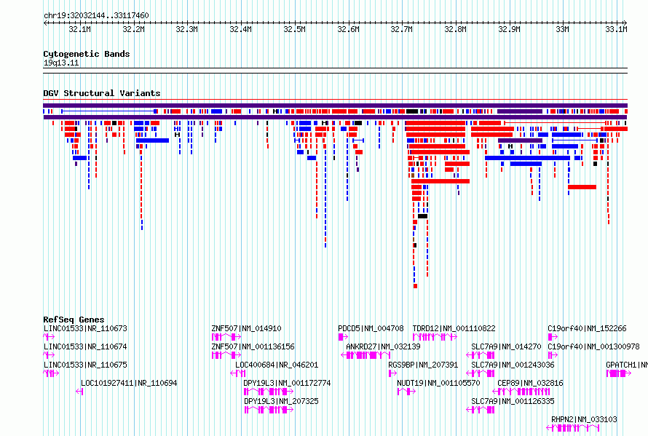Select the gene glyph under LOC101927411|NR_110694

pos(80,392)
